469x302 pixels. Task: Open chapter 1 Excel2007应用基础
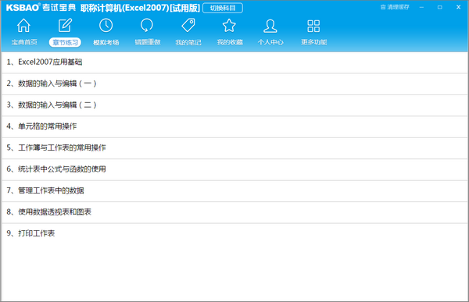pyautogui.click(x=234, y=62)
